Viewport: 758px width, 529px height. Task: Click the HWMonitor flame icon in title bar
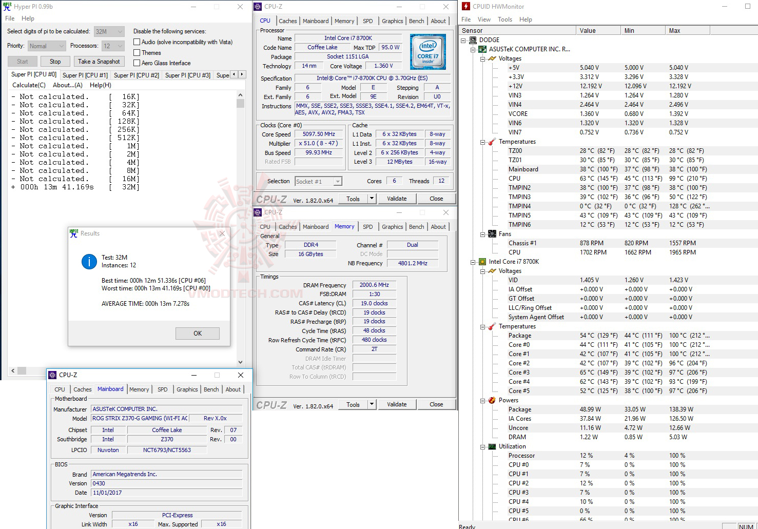[x=465, y=6]
